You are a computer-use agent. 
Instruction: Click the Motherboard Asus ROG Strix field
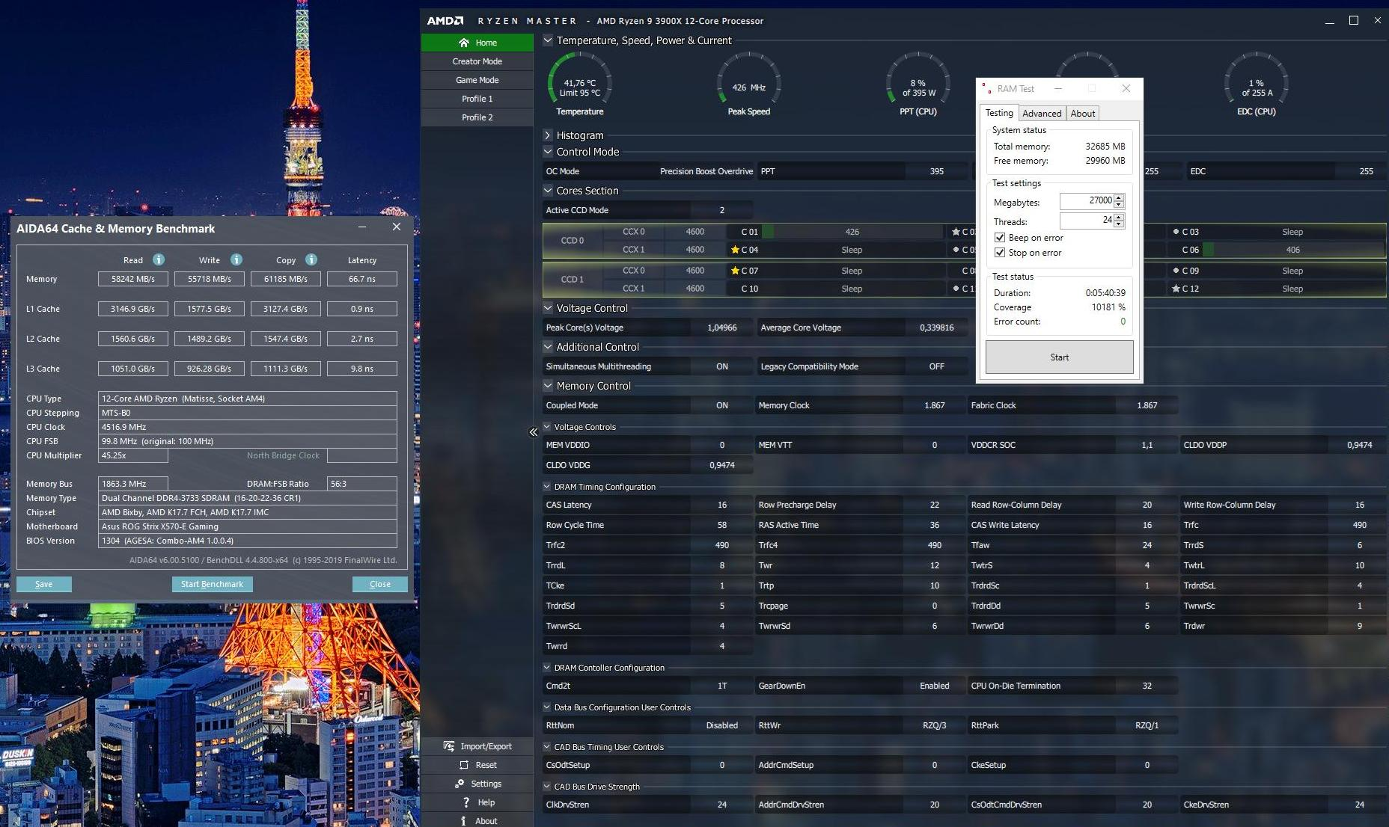coord(248,526)
